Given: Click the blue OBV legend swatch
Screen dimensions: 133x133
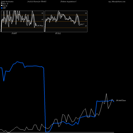Looking at the screenshot, I should [2, 8].
